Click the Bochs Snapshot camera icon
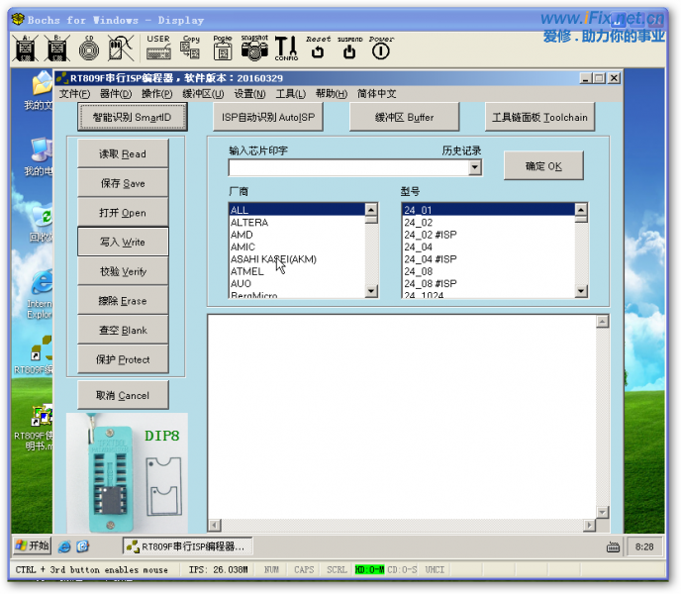The height and width of the screenshot is (594, 681). tap(254, 47)
